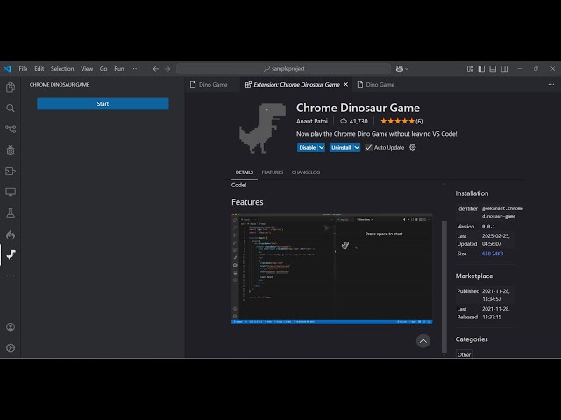Open the Changelog tab
Image resolution: width=561 pixels, height=420 pixels.
306,172
